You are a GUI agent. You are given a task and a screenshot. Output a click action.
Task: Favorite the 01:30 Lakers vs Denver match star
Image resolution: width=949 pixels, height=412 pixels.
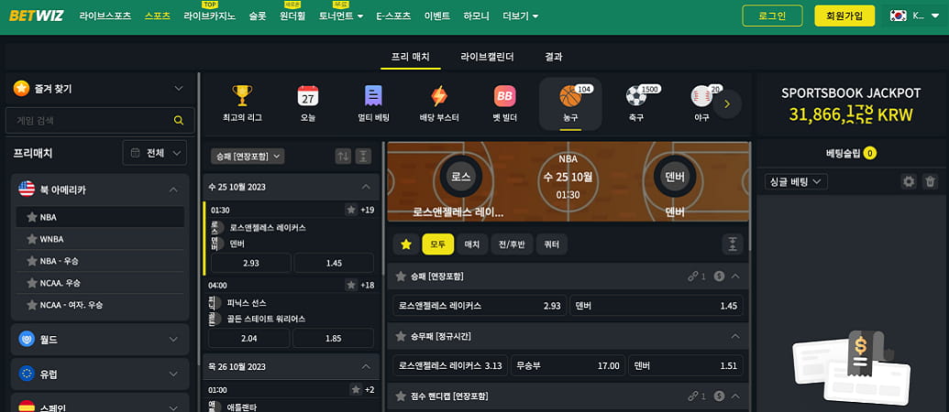(x=350, y=210)
